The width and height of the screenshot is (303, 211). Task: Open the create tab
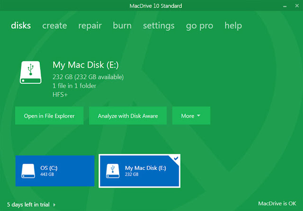coord(55,26)
